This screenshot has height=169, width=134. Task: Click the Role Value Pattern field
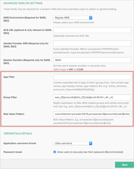click(92, 114)
